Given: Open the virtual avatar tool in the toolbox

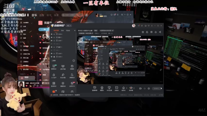Looking at the screenshot, I should (63, 67).
